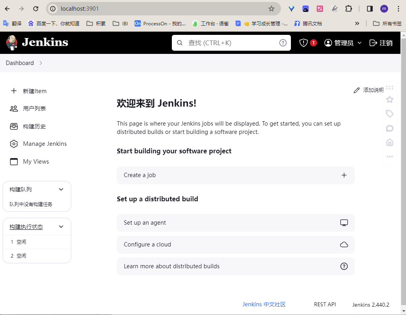Click the Dashboard breadcrumb

coord(20,63)
